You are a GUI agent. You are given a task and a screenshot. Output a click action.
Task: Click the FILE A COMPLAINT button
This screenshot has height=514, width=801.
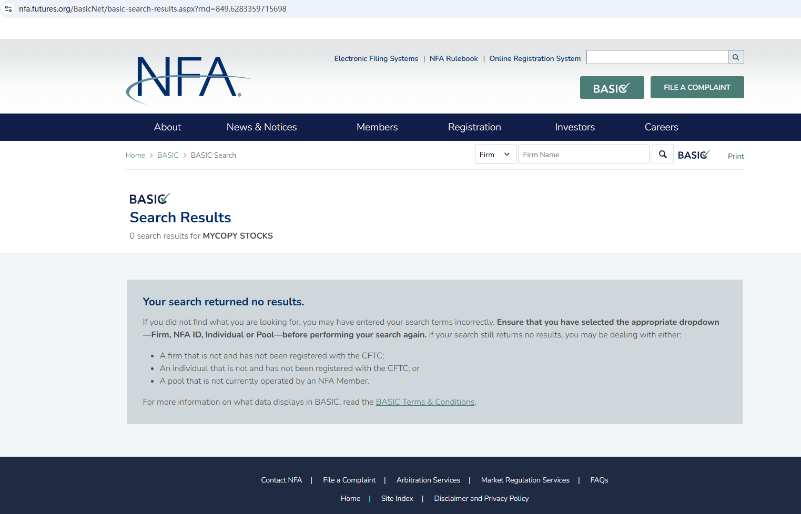pyautogui.click(x=697, y=87)
